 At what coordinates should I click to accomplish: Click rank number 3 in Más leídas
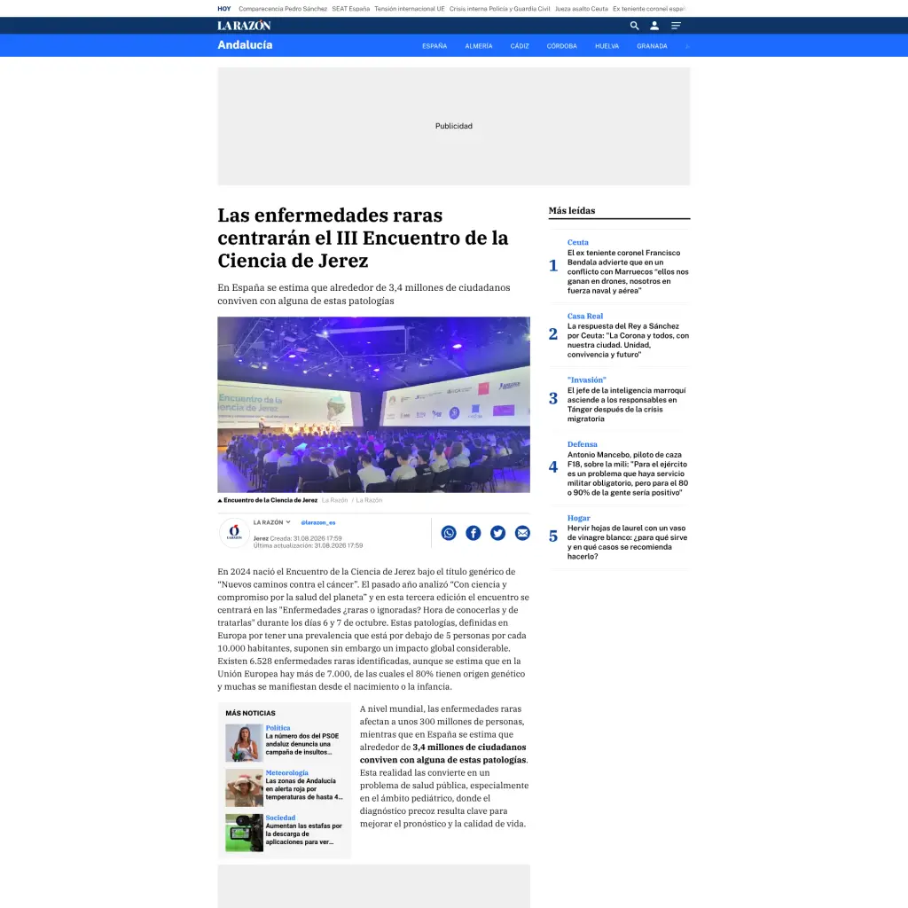(x=553, y=398)
